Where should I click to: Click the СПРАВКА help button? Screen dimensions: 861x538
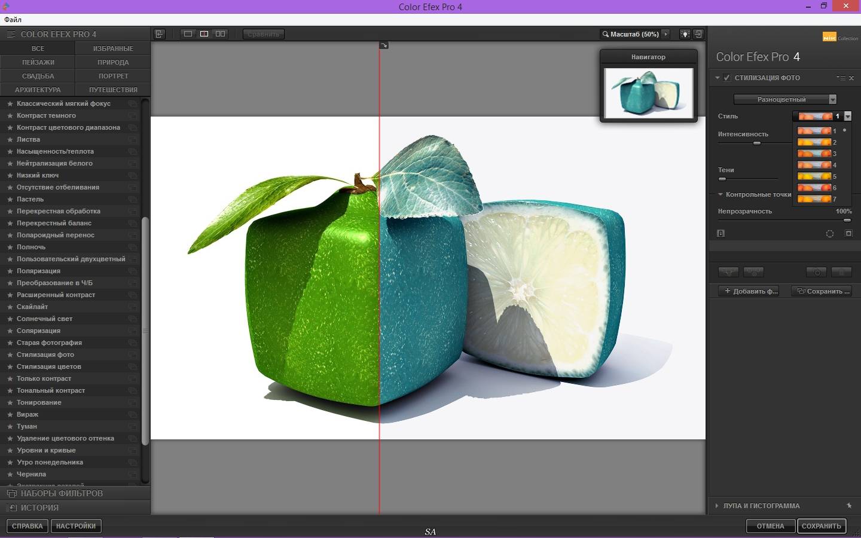tap(28, 526)
